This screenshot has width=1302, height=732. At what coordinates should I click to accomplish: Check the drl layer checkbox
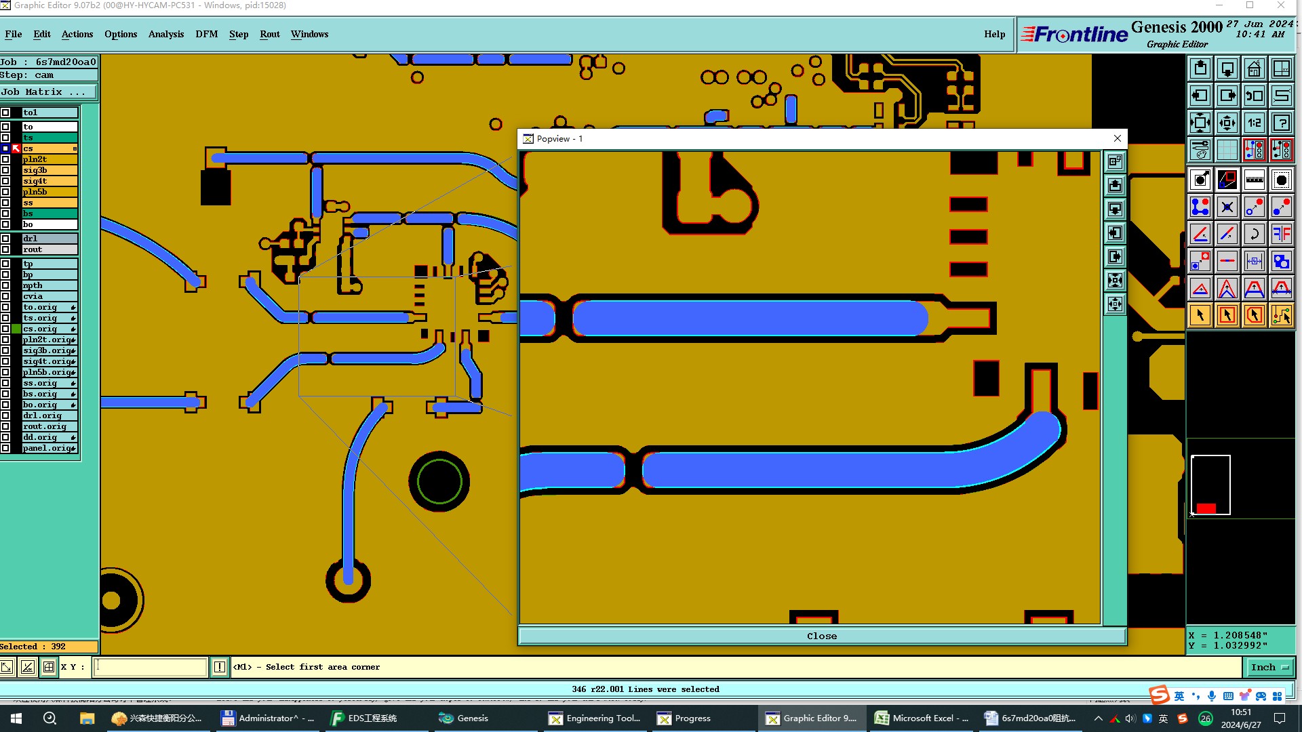5,239
